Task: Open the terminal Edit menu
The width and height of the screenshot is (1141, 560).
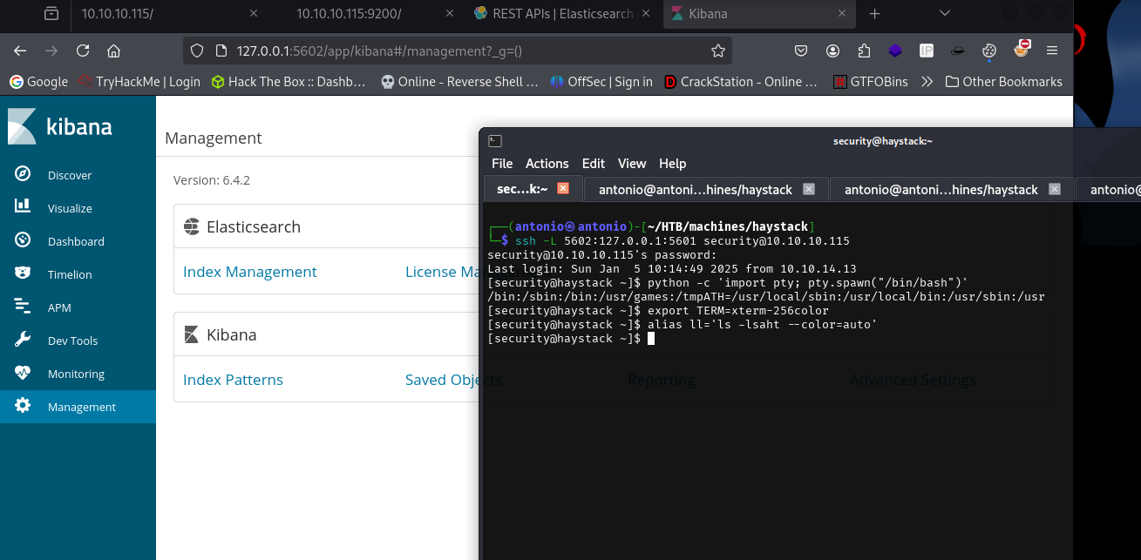Action: click(594, 164)
